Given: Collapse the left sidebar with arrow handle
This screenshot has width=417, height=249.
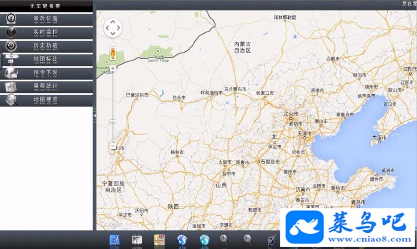Looking at the screenshot, I should tap(95, 115).
